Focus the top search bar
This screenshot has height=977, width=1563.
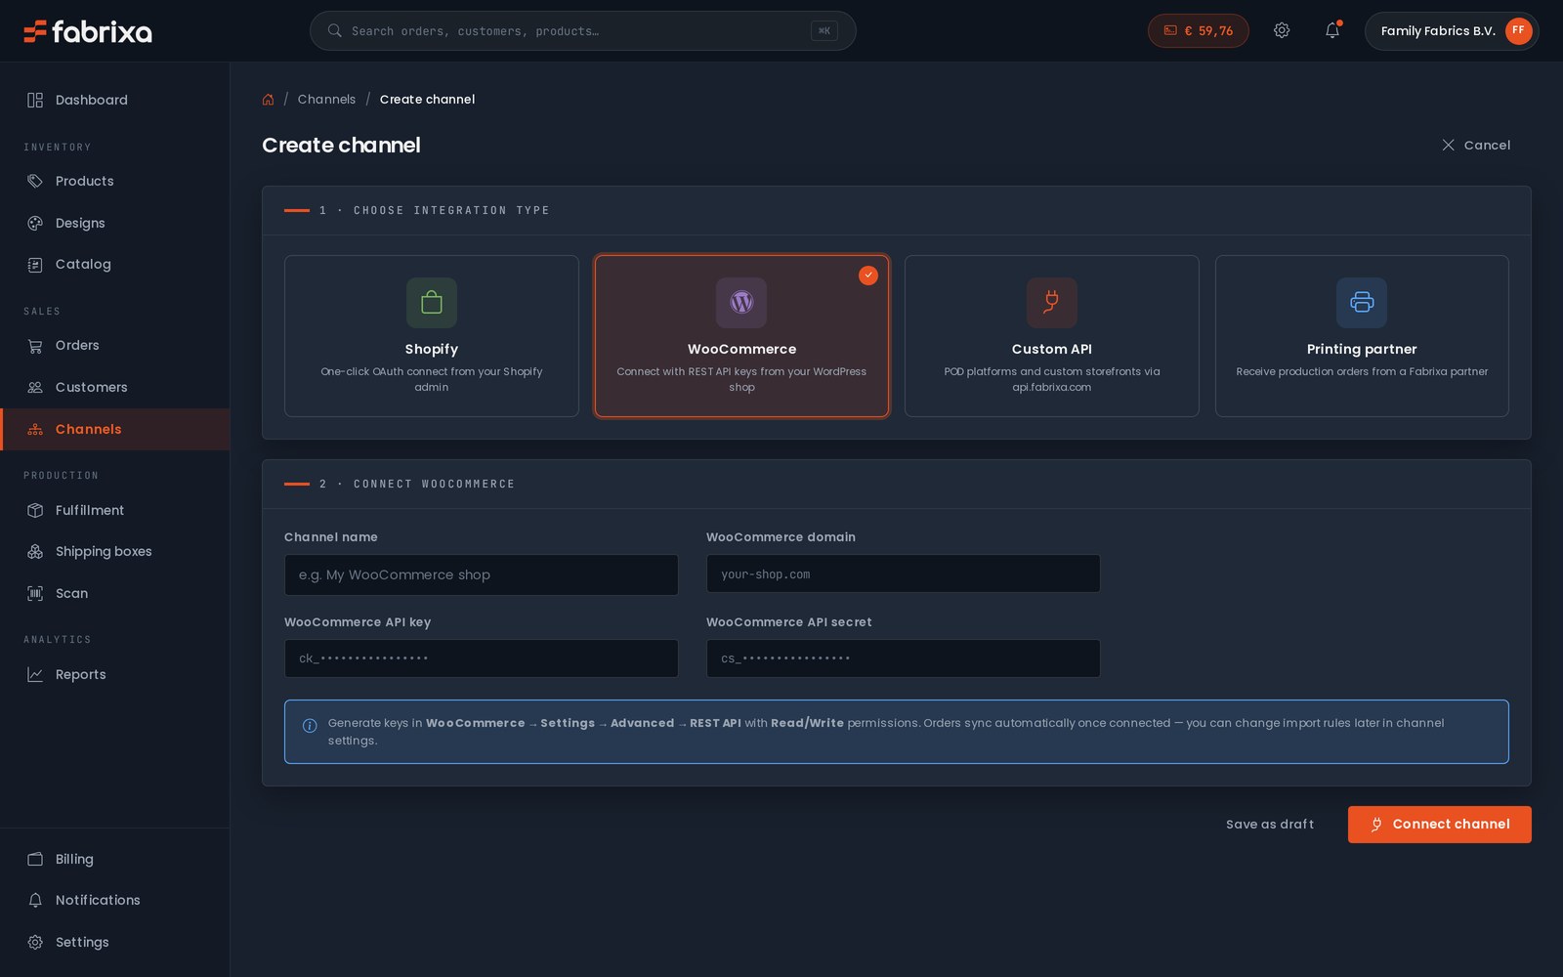click(583, 30)
